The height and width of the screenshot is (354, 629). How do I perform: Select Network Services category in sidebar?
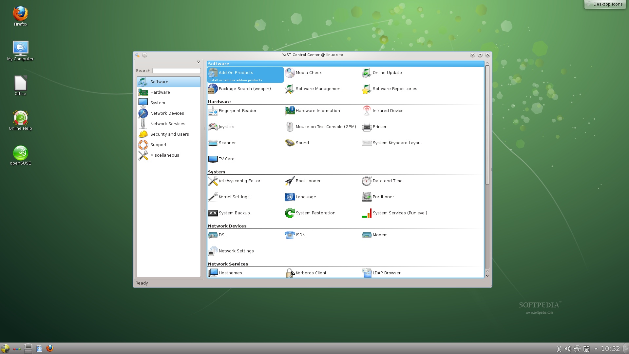169,124
